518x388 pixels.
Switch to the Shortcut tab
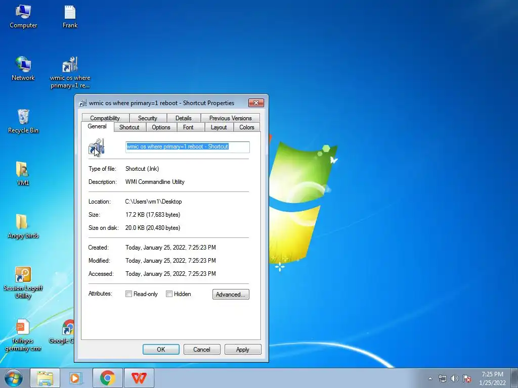point(129,127)
